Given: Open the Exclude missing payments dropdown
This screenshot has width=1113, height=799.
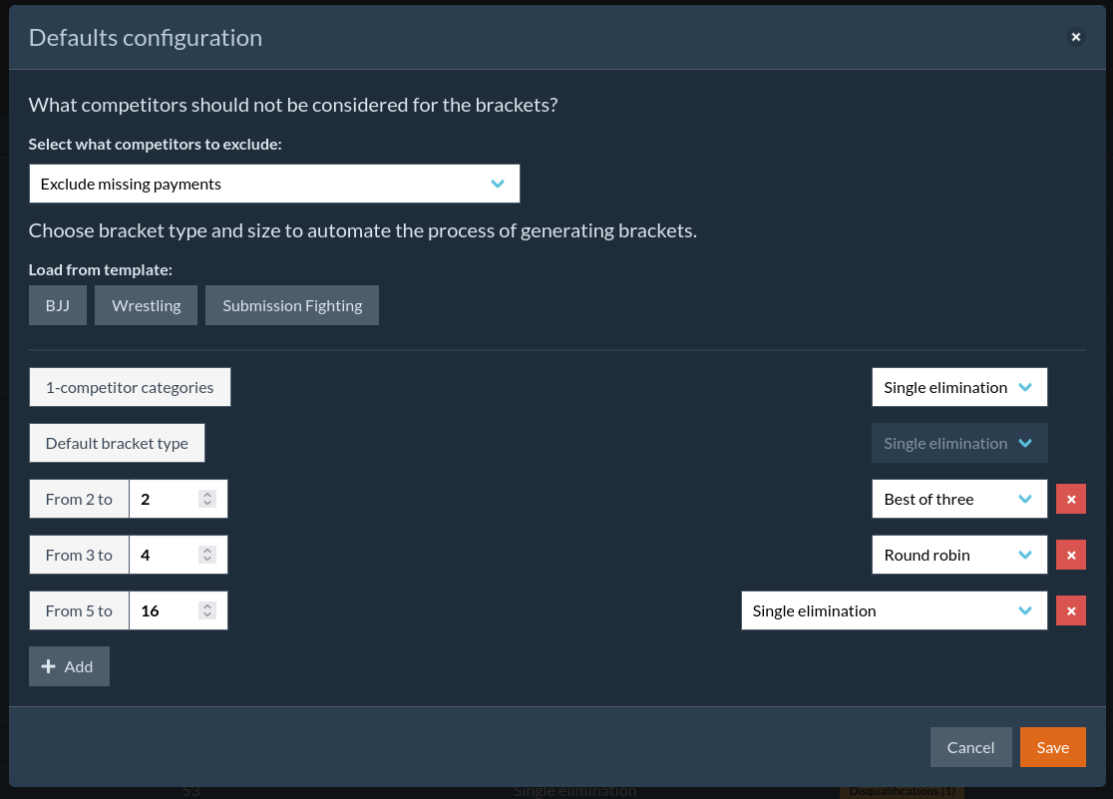Looking at the screenshot, I should point(274,184).
